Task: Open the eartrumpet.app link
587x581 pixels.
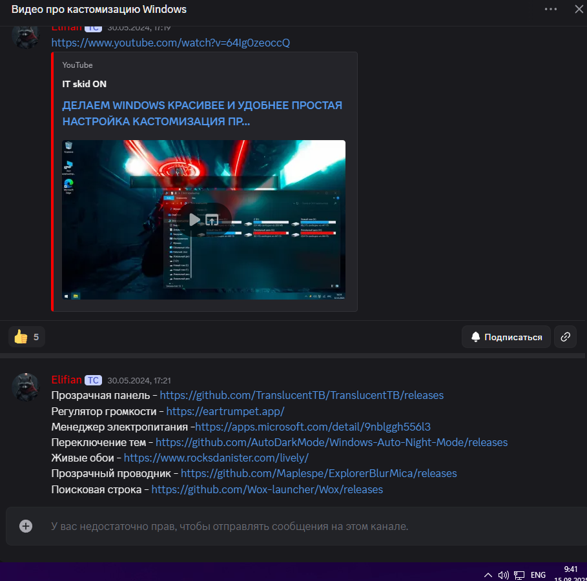Action: pos(225,411)
